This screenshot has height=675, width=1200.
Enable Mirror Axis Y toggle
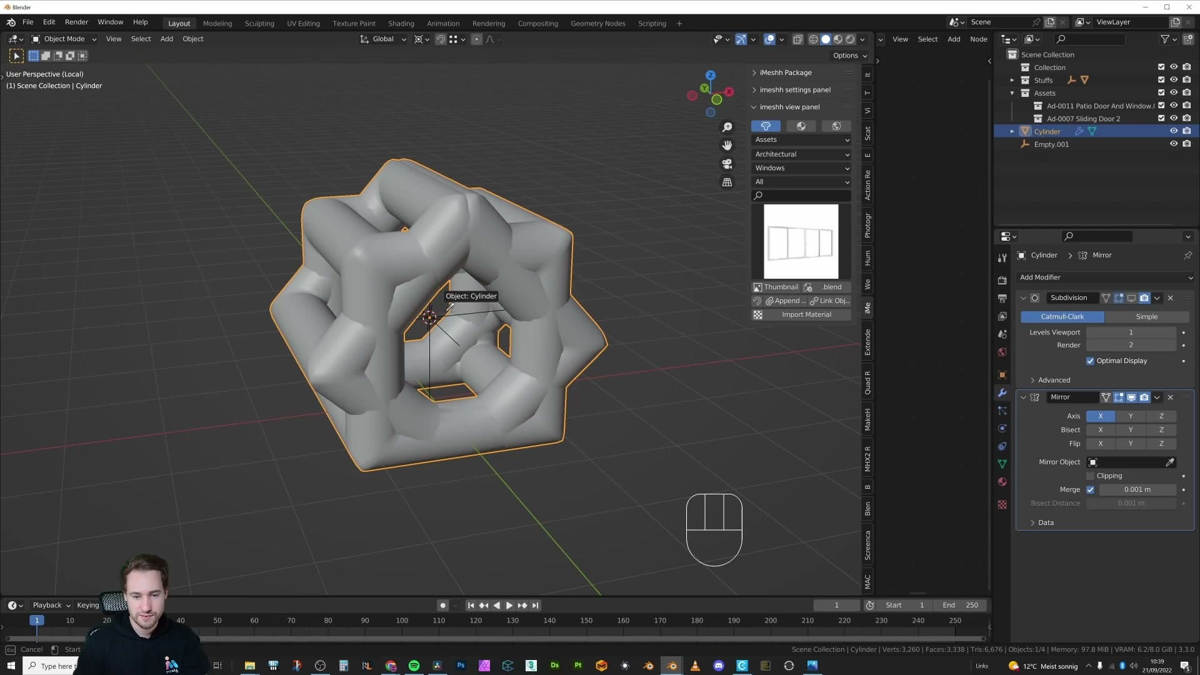pos(1131,416)
